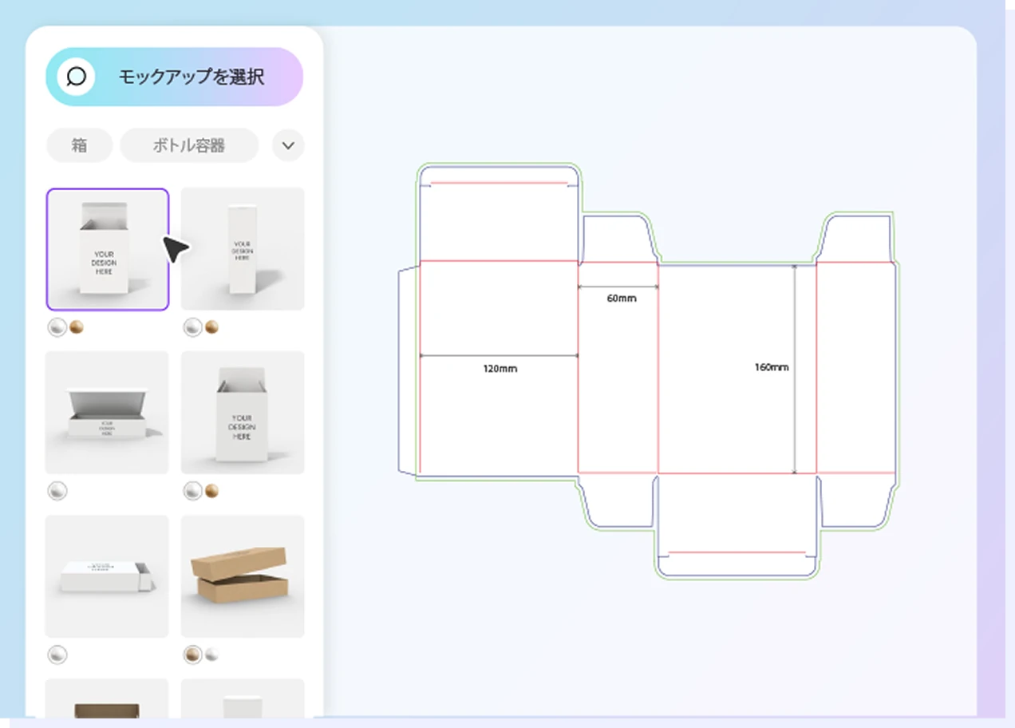Click the box dieline template outline
Screen dimensions: 1015x728
[649, 370]
